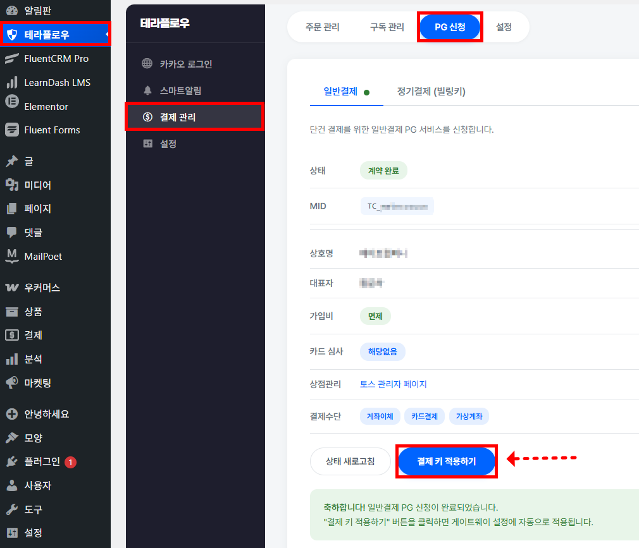Open 플러그인 plugins via plug icon

coord(11,462)
